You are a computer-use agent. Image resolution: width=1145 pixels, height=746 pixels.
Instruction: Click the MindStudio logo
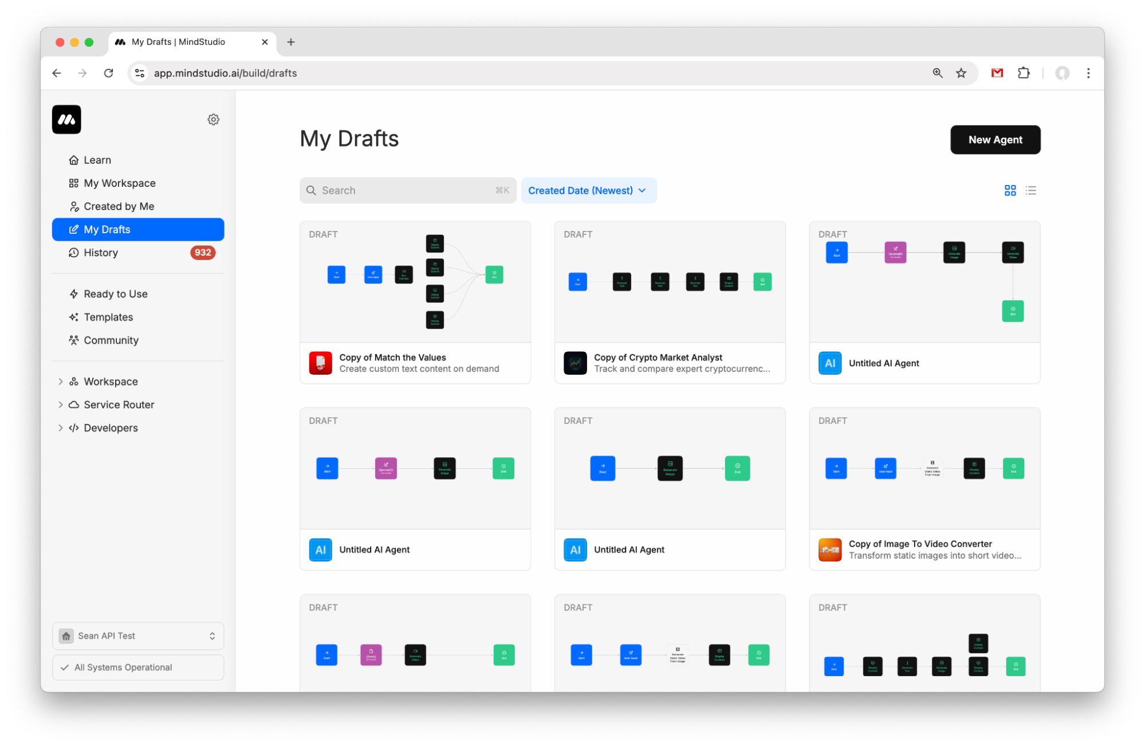[66, 119]
